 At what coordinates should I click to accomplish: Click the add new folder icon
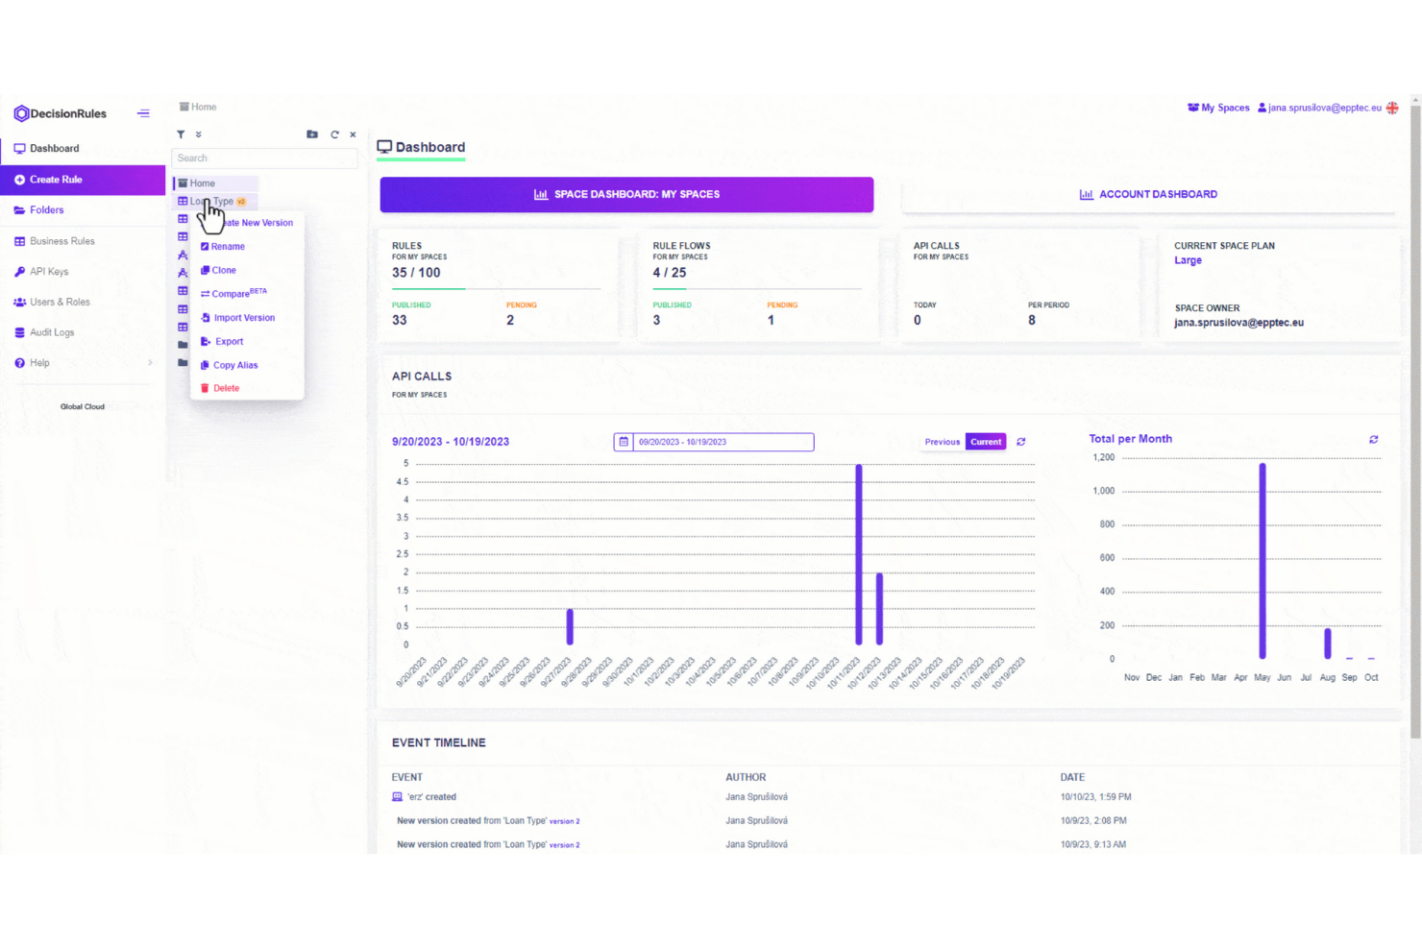coord(312,134)
